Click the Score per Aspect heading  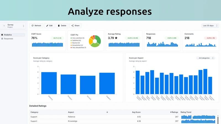coord(136,58)
